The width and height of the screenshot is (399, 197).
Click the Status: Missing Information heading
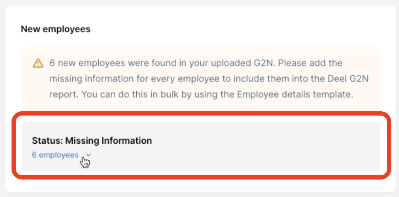(92, 140)
